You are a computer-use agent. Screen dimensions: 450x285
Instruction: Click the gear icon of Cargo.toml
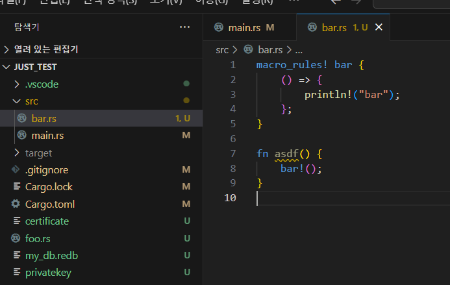tap(16, 204)
